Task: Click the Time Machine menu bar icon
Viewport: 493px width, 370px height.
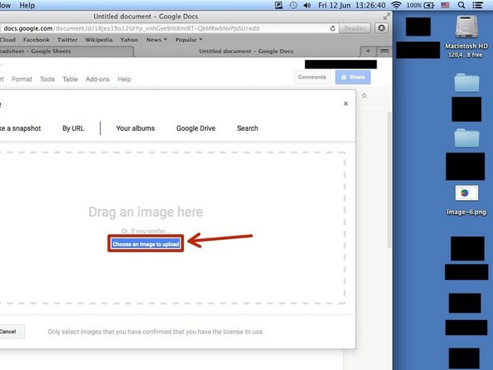Action: [x=293, y=5]
